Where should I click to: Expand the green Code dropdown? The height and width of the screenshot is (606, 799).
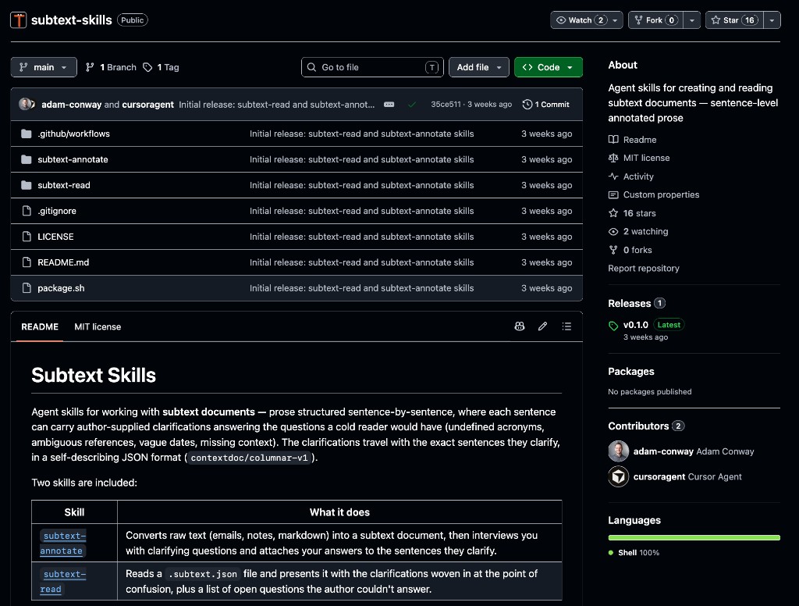click(x=549, y=67)
